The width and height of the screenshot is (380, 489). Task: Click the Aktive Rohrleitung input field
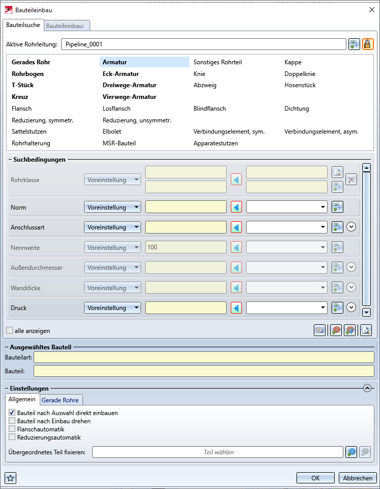tap(204, 44)
